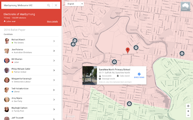Click the Liberal party label
This screenshot has width=193, height=120.
click(x=17, y=91)
